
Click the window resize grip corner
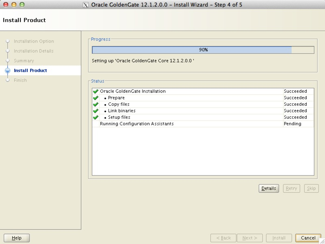pos(322,241)
